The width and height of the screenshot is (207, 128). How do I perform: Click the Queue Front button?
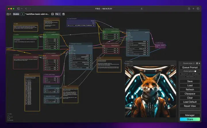coord(185,74)
